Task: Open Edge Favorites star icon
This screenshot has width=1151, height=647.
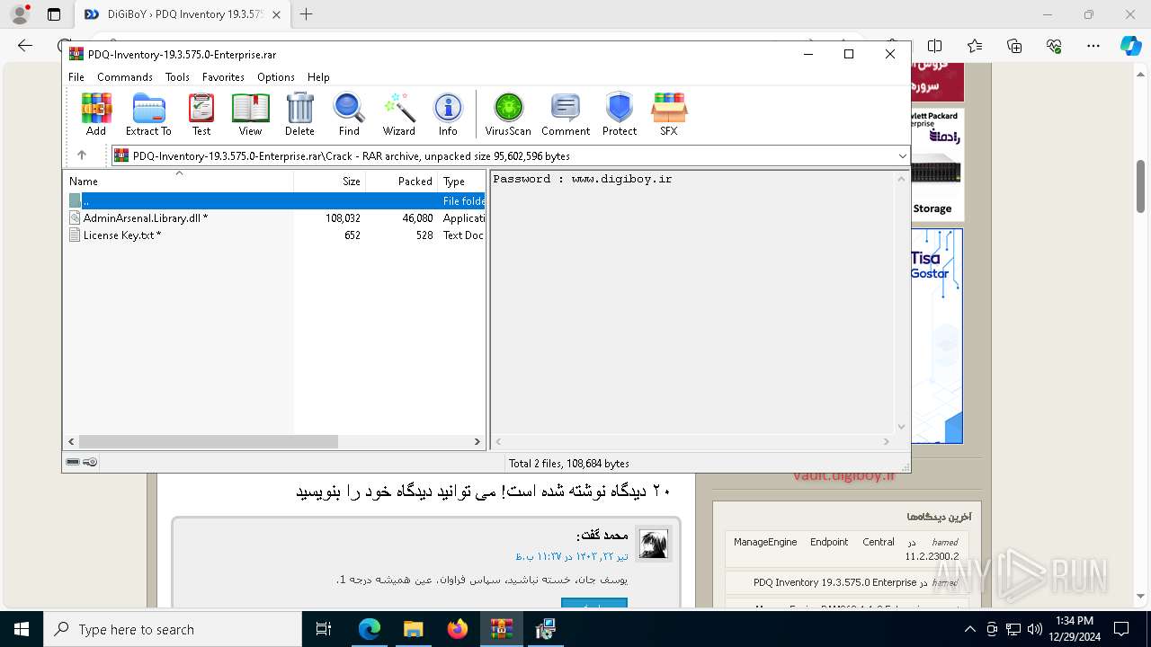Action: click(x=975, y=46)
